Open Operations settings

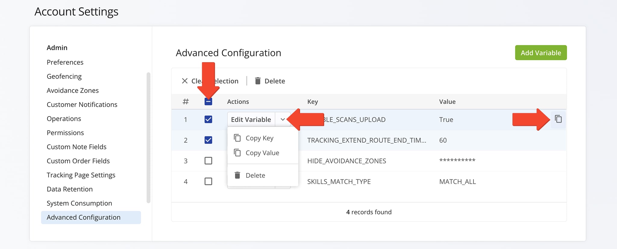(x=64, y=119)
